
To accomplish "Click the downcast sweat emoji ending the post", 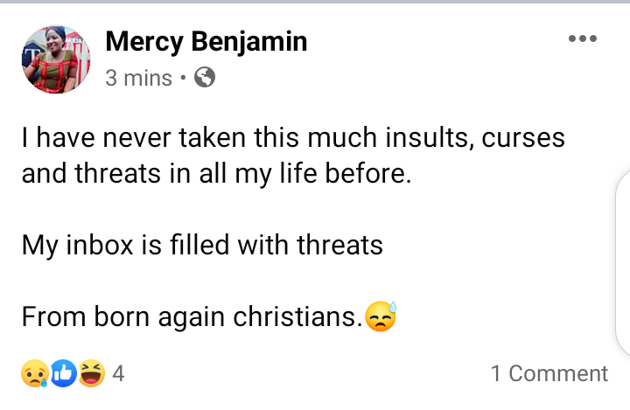I will (381, 316).
